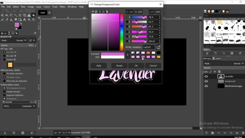Viewport: 245px width, 138px height.
Task: Hide the background layer eye icon
Action: click(x=206, y=81)
